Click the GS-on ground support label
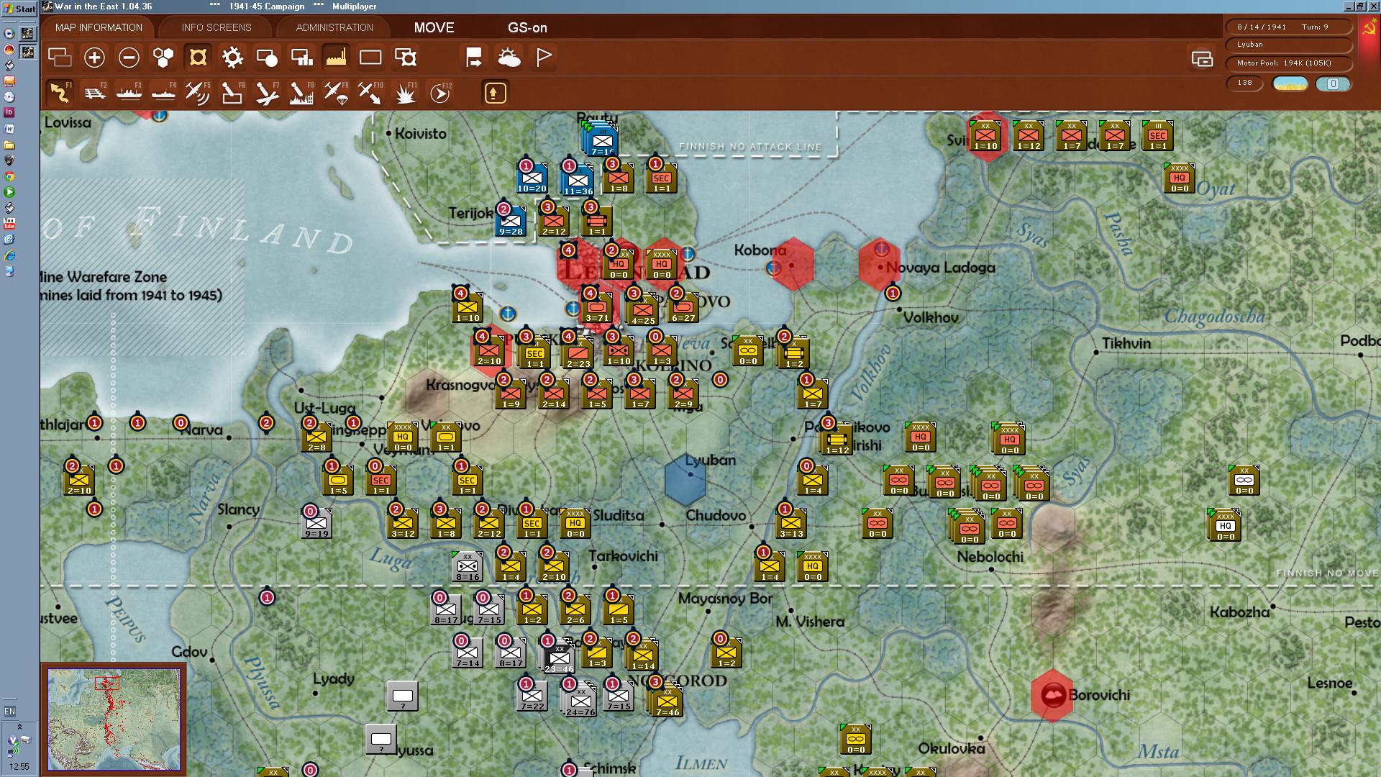 pos(527,28)
